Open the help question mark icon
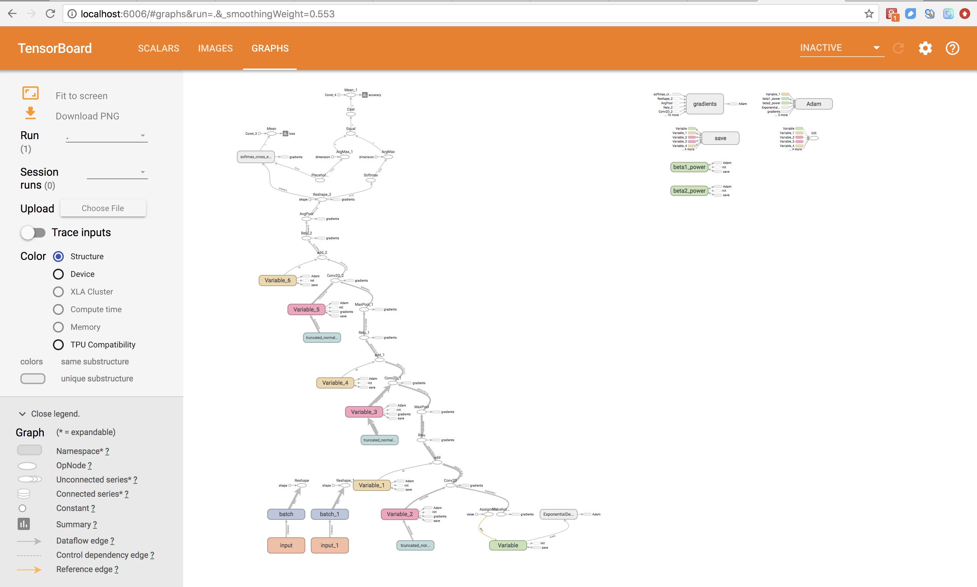977x587 pixels. click(x=952, y=48)
